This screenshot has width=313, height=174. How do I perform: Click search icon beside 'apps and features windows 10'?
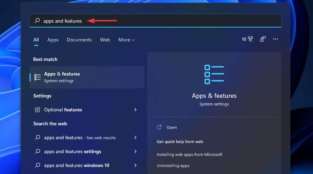pyautogui.click(x=38, y=165)
